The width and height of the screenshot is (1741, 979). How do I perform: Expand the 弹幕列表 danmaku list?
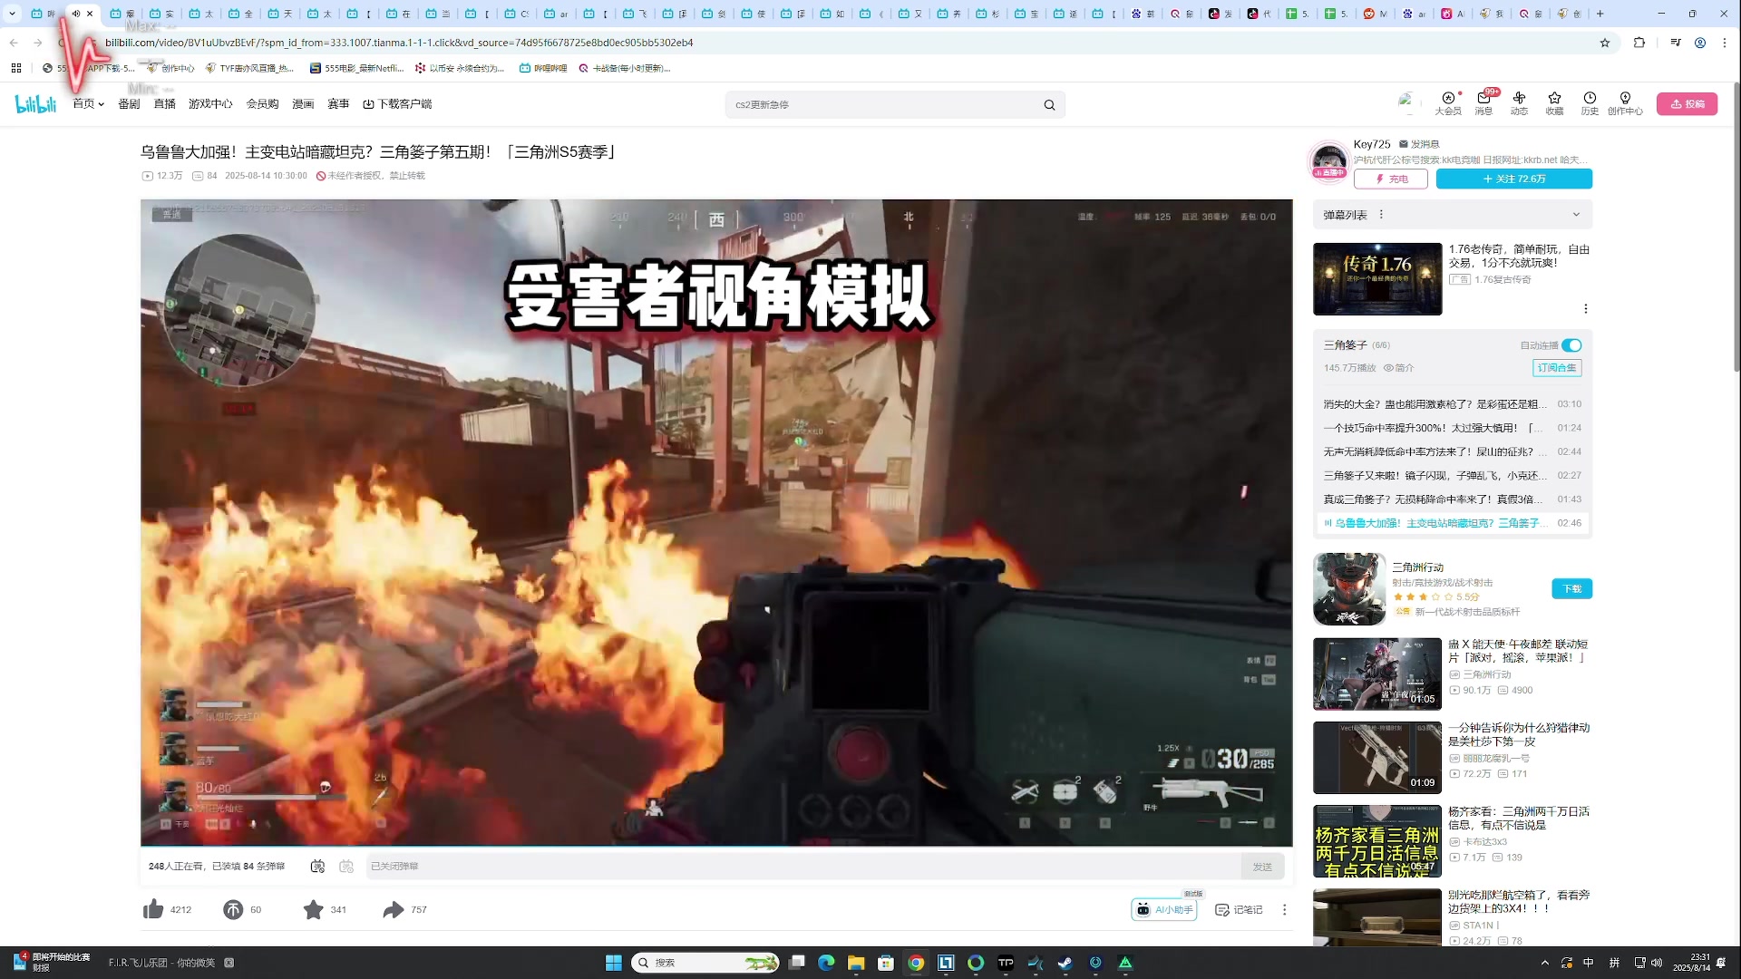1576,215
